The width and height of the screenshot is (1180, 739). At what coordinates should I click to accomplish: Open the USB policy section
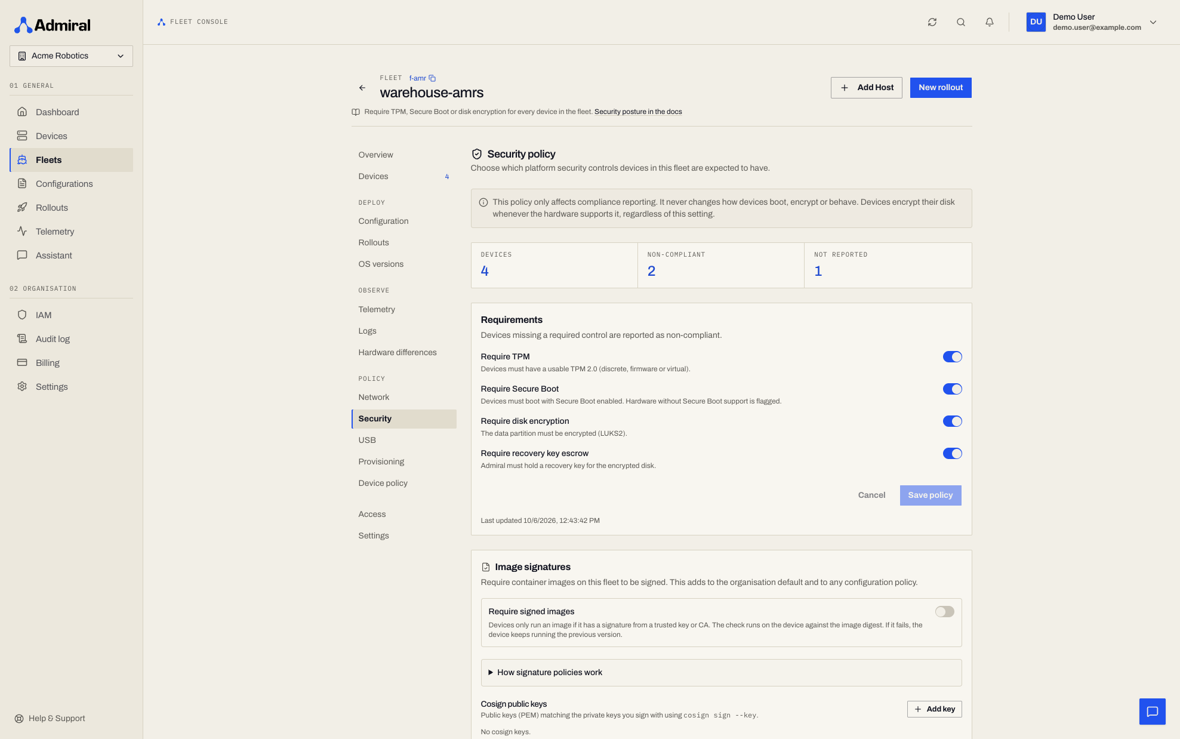[403, 441]
